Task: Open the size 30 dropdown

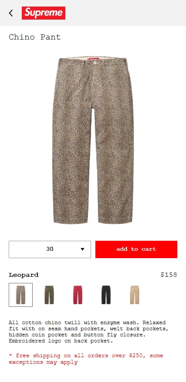Action: 50,249
